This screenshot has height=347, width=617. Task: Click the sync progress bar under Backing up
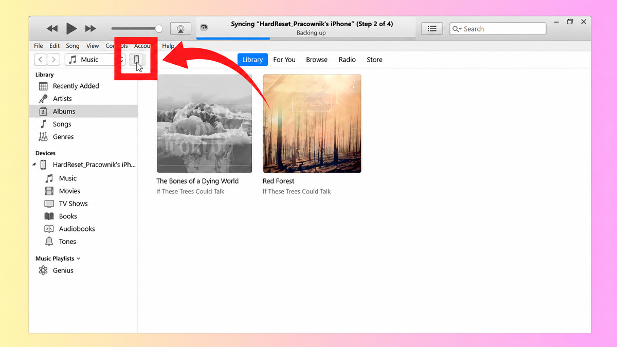coord(305,38)
